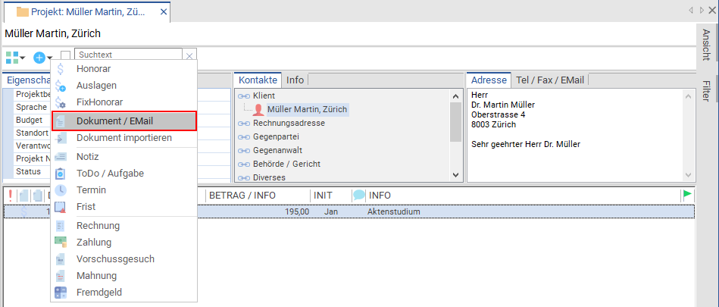The width and height of the screenshot is (719, 307).
Task: Click the speech bubble column icon
Action: tap(359, 195)
